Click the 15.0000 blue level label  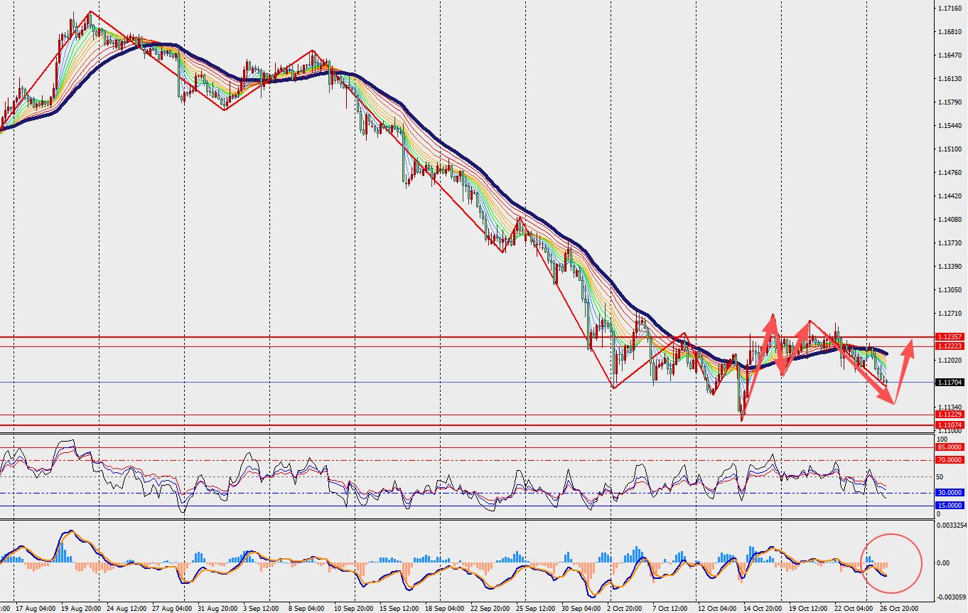pyautogui.click(x=950, y=506)
